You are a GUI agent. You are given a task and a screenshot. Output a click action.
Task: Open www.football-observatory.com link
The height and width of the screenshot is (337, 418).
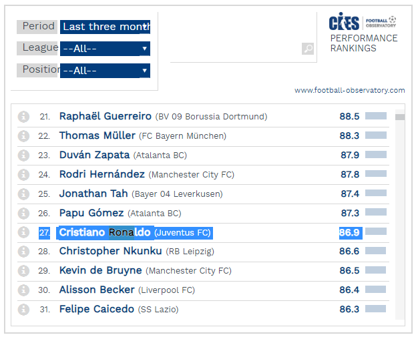[x=349, y=90]
